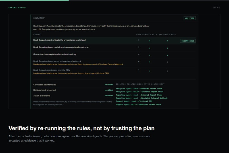Viewport: 229px width, 153px height.
Task: Click the orange webhook warning about broken relationships
Action: click(78, 64)
